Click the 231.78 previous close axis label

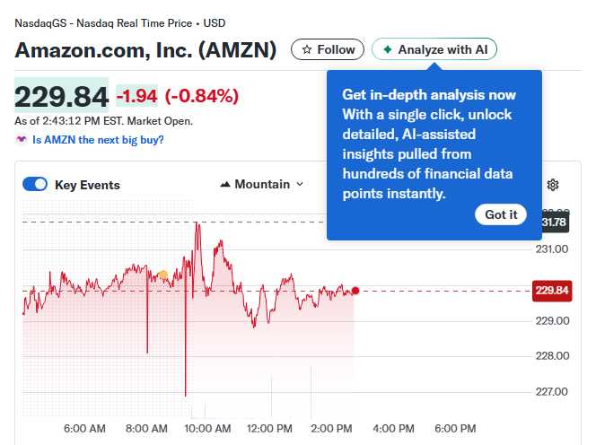point(553,222)
